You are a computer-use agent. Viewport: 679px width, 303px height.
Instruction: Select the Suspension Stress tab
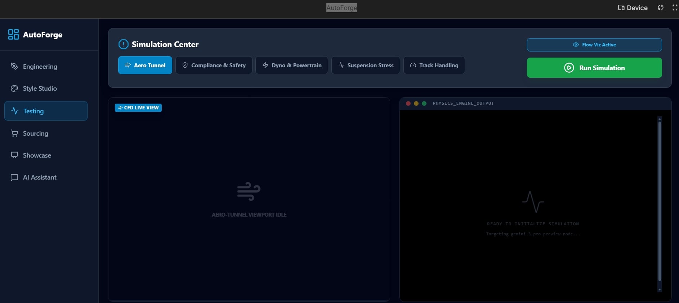point(365,65)
